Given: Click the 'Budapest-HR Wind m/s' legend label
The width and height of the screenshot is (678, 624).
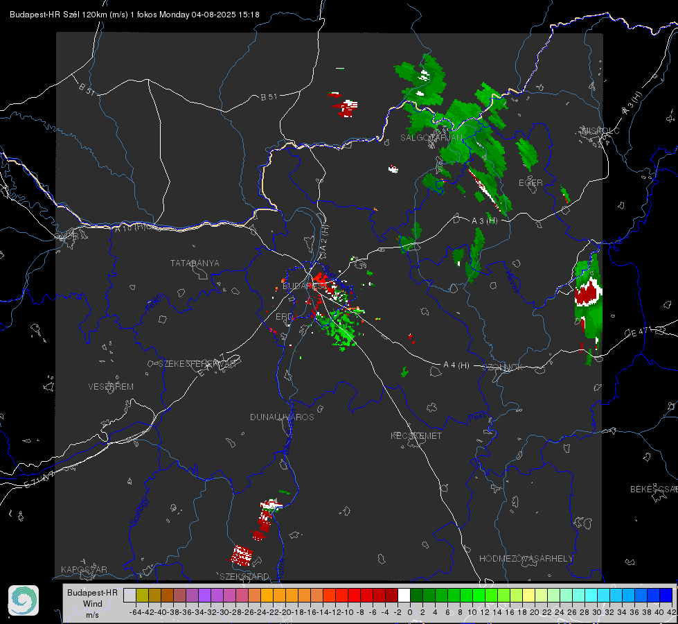Looking at the screenshot, I should pyautogui.click(x=93, y=604).
